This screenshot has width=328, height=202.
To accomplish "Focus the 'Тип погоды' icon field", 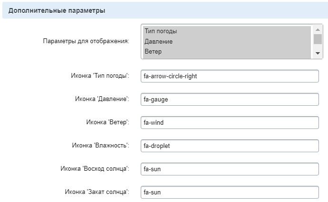I will click(230, 76).
